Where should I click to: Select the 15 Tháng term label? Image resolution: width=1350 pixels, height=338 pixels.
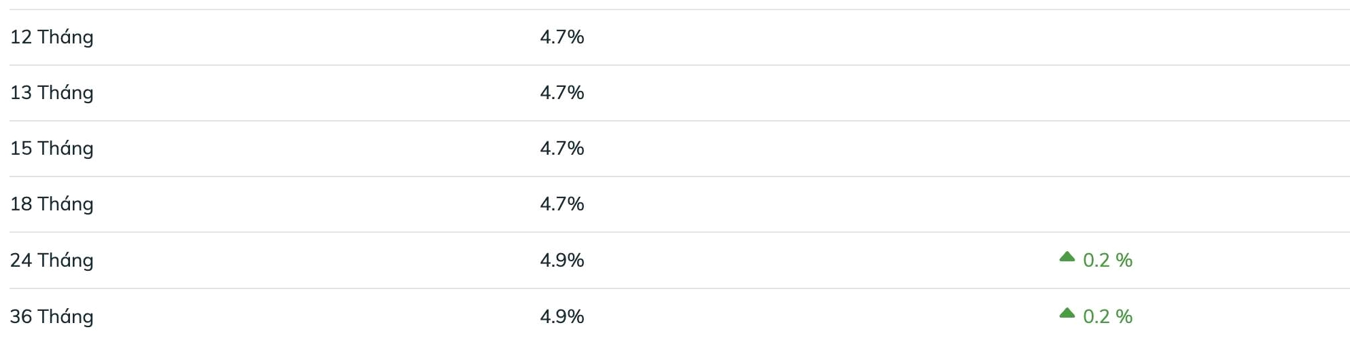pyautogui.click(x=52, y=148)
